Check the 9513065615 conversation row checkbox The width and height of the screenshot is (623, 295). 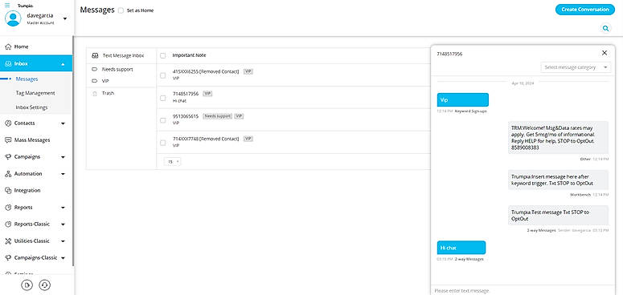pyautogui.click(x=162, y=120)
